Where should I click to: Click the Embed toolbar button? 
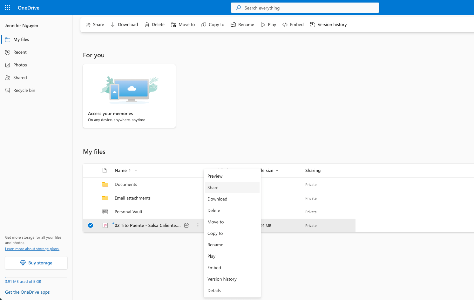click(293, 25)
